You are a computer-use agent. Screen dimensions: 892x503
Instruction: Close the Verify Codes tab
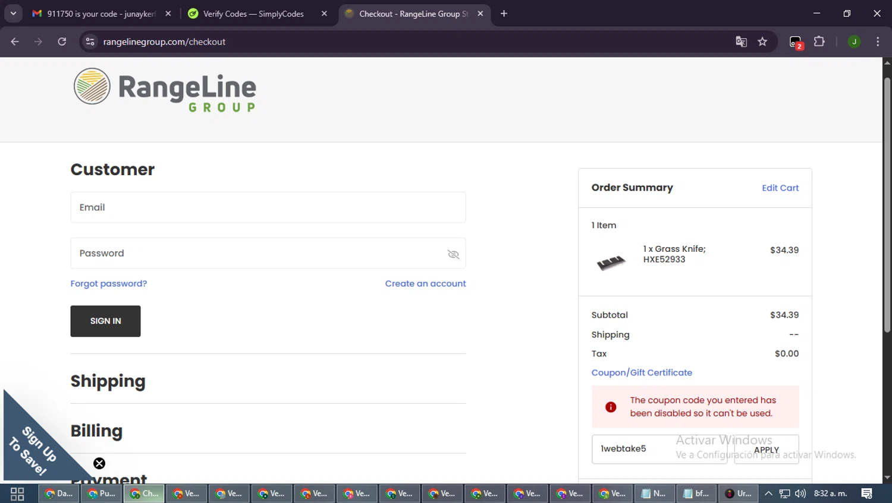pyautogui.click(x=324, y=13)
